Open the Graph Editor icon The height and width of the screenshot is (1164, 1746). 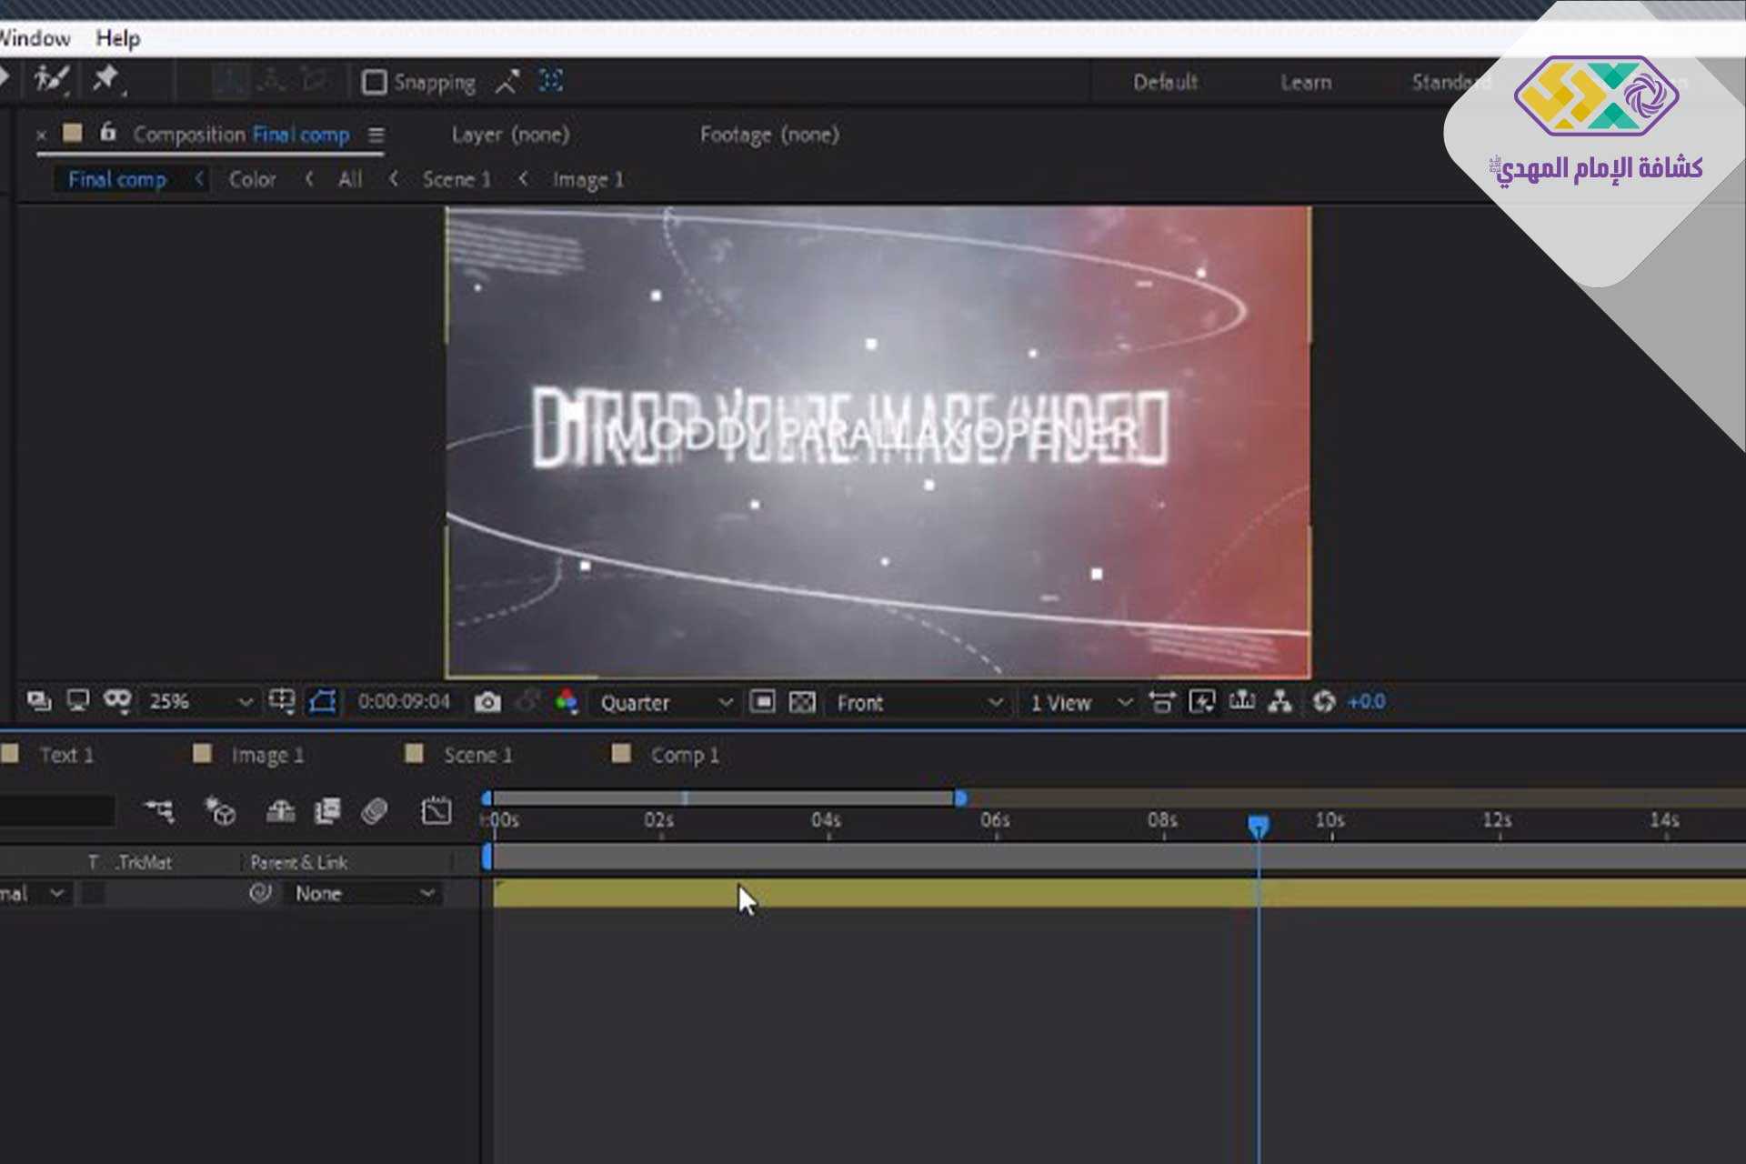436,810
